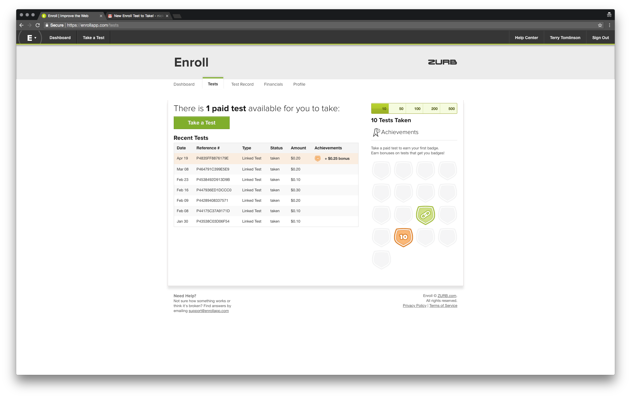This screenshot has height=398, width=631.
Task: Bookmark the page with the star icon
Action: click(600, 25)
